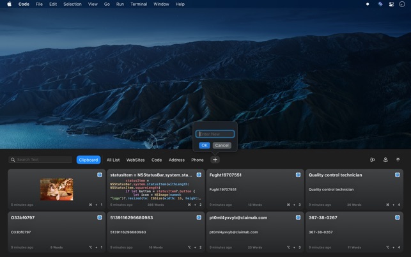Click the pin-to-top arrow icon

398,160
